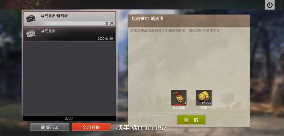The height and width of the screenshot is (136, 284).
Task: Click the 2020-01-29 date label
Action: (106, 39)
